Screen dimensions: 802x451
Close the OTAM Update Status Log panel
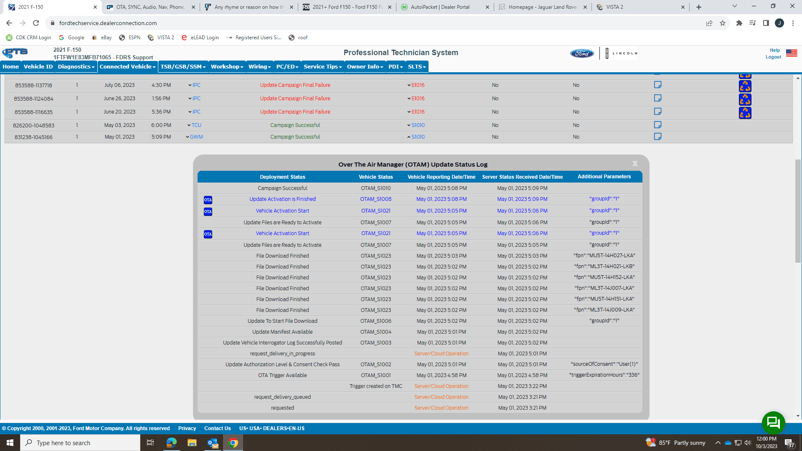[x=635, y=164]
